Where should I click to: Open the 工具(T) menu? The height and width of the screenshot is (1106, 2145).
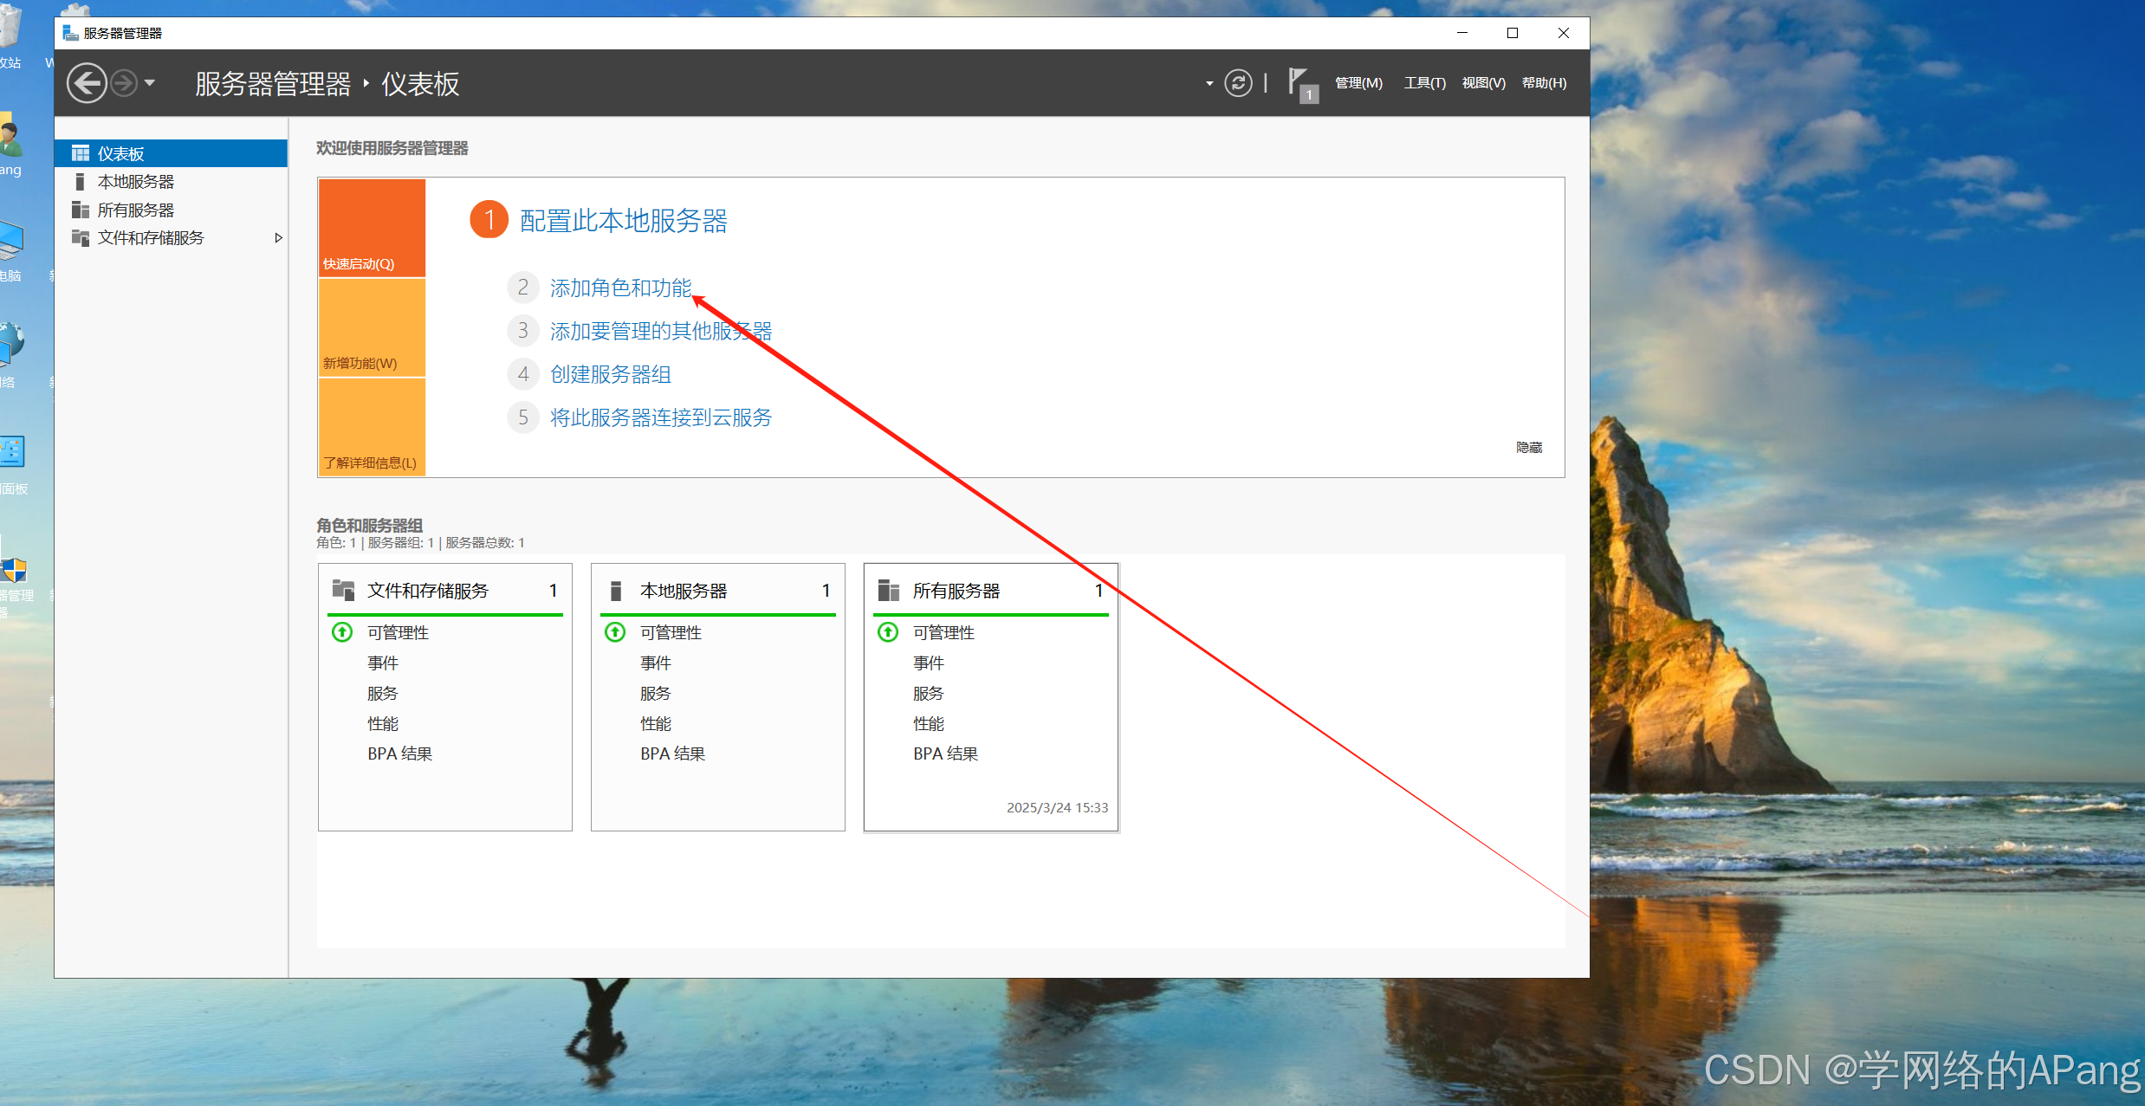(1424, 83)
